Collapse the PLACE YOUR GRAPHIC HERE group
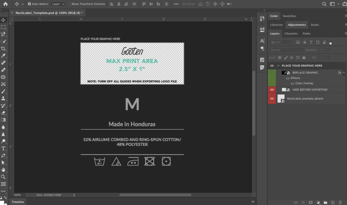The width and height of the screenshot is (347, 205). [278, 66]
